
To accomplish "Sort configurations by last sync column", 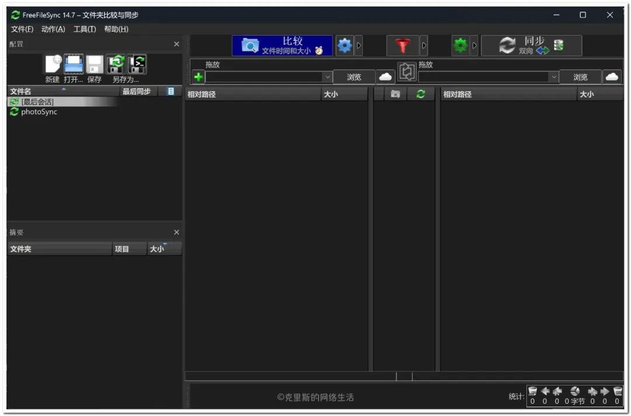I will click(138, 91).
